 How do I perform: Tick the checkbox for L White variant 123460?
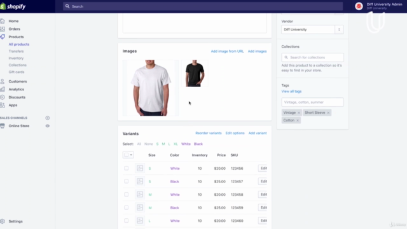coord(127,221)
